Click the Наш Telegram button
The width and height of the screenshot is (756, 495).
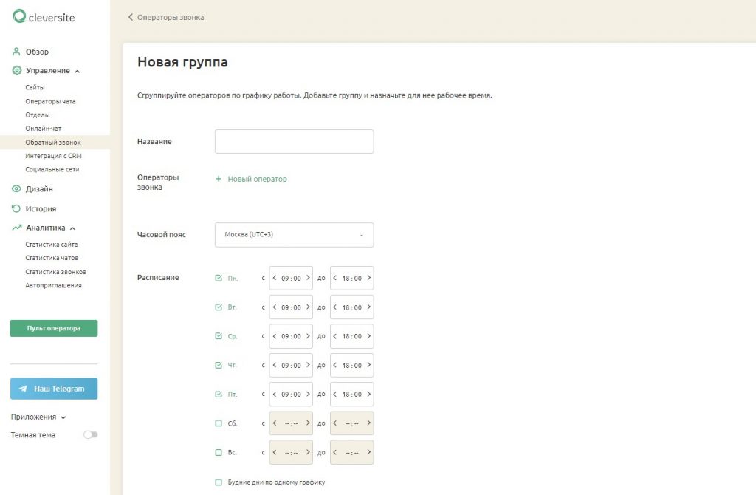(x=53, y=389)
